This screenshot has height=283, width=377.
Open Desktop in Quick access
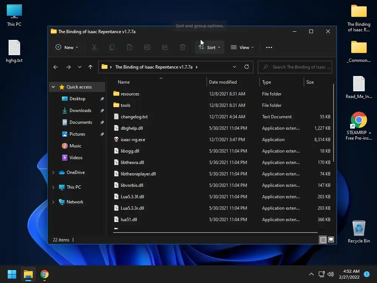click(77, 99)
